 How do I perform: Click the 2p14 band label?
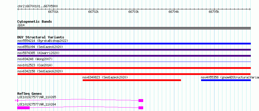click(21, 25)
